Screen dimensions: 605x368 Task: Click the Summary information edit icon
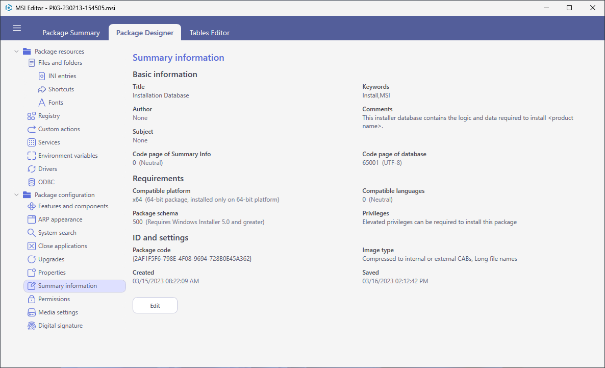click(32, 286)
